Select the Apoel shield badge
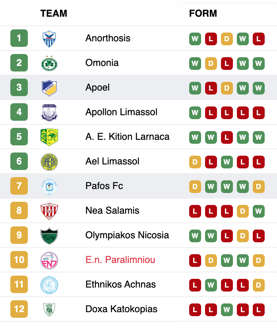The width and height of the screenshot is (277, 336). pos(49,88)
